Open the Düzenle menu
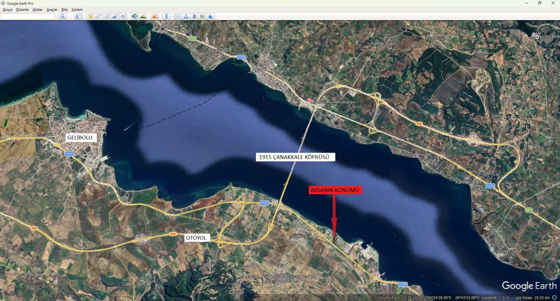 tap(22, 9)
